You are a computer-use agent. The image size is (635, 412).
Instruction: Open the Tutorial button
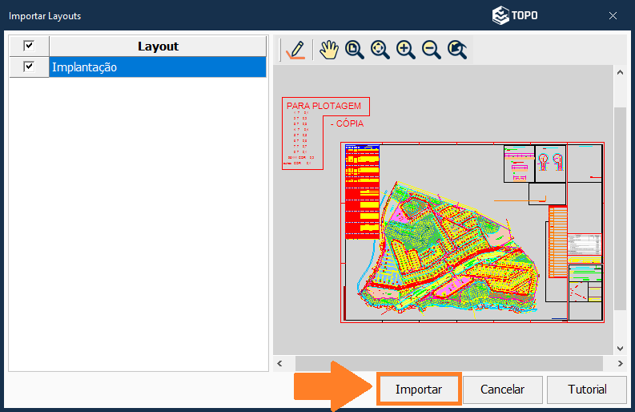click(587, 390)
